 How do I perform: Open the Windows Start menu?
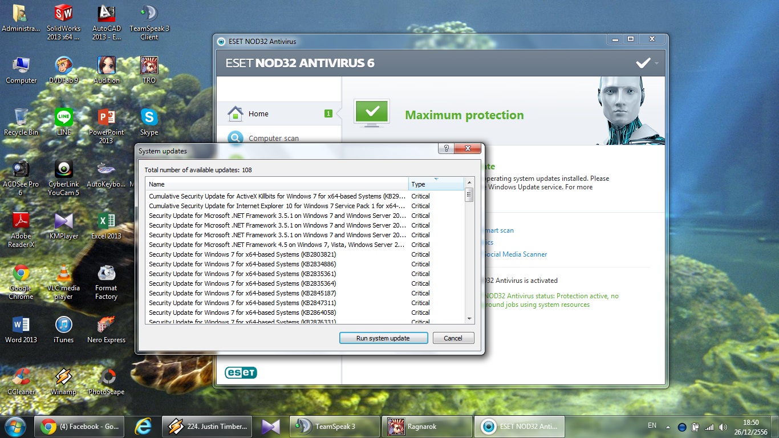(x=15, y=426)
